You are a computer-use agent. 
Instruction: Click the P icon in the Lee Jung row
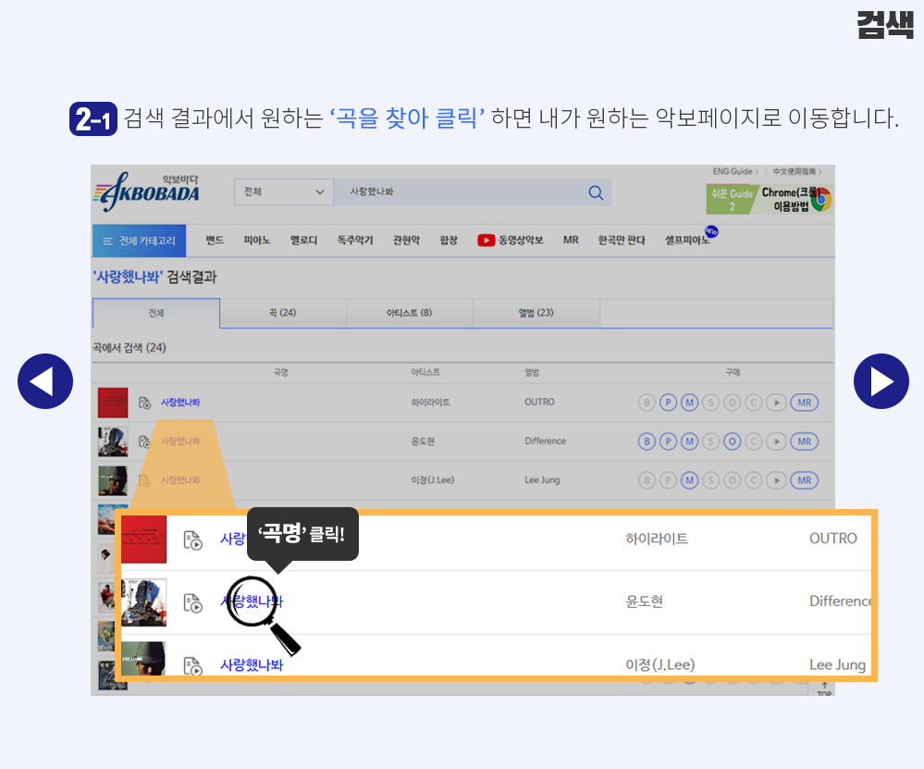click(668, 480)
